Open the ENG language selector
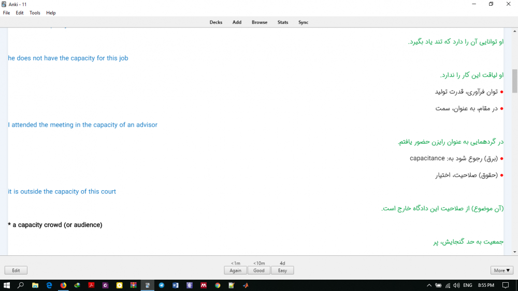 click(x=467, y=285)
